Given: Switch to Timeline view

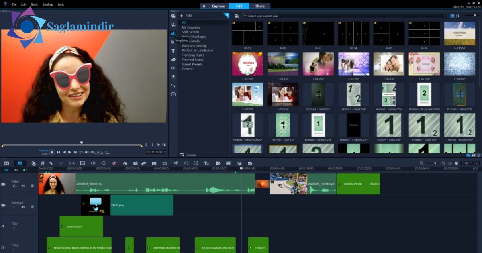Looking at the screenshot, I should pos(20,163).
